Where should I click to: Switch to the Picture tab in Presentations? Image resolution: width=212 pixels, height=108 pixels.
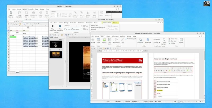click(115, 23)
